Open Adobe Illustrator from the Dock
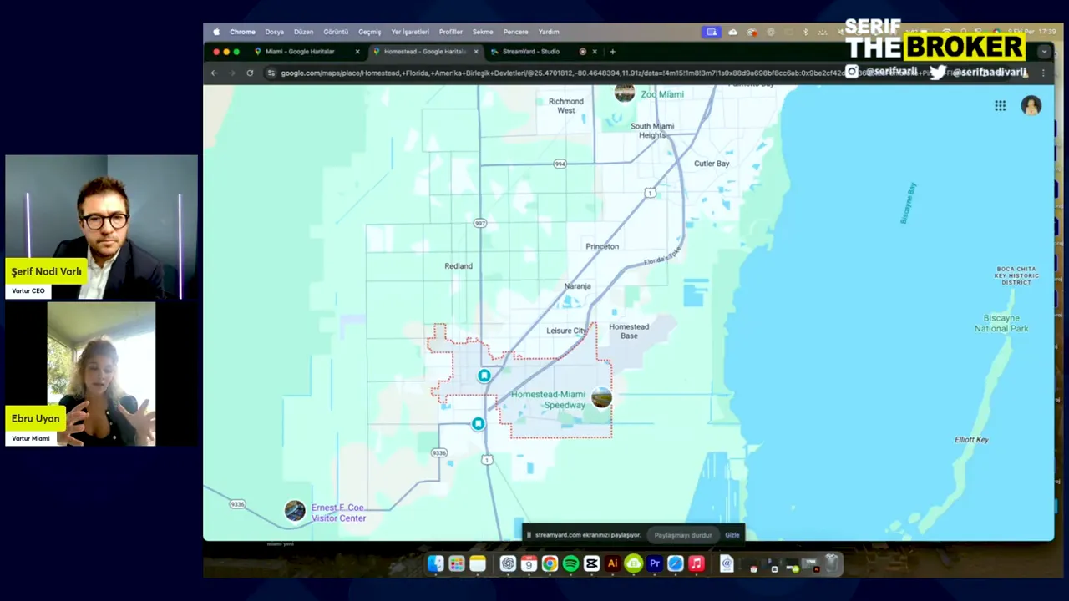Viewport: 1069px width, 601px height. pos(612,564)
